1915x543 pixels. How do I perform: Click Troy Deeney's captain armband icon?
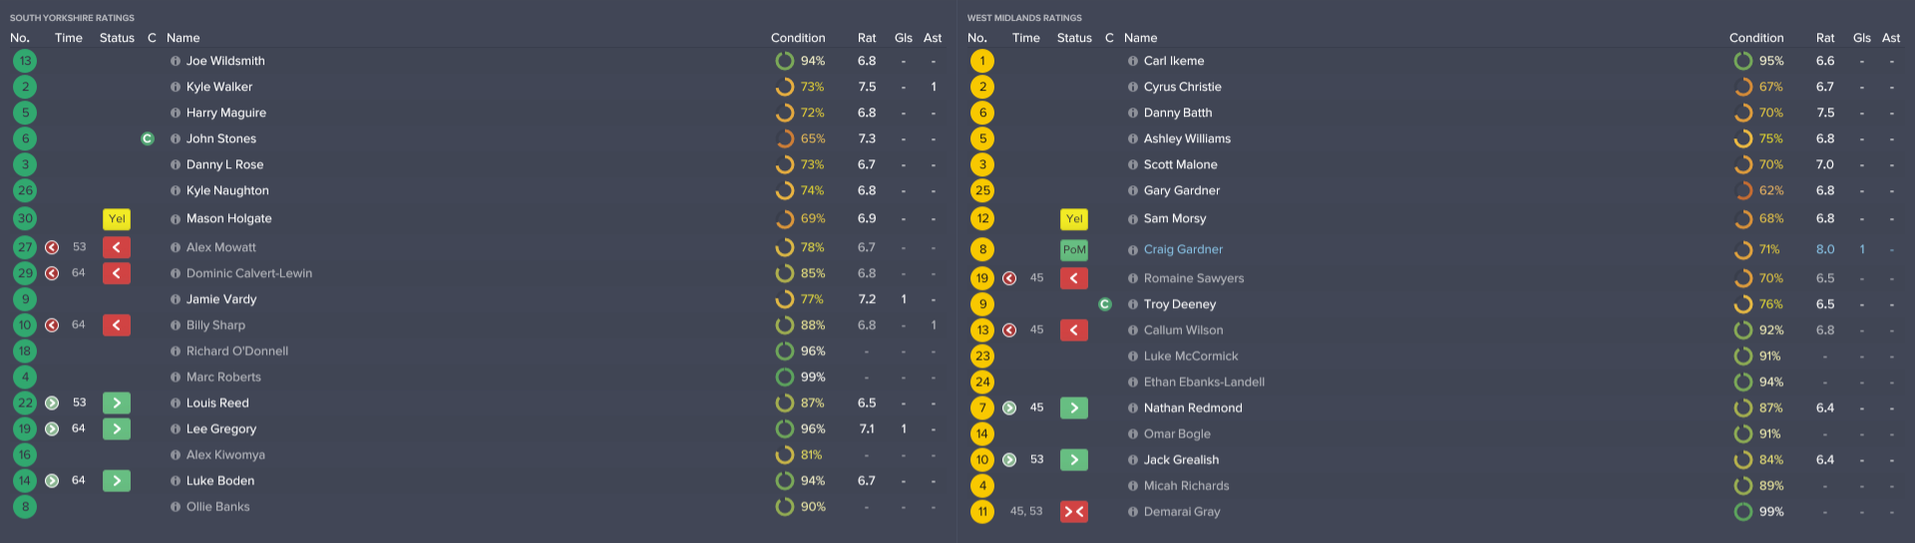pyautogui.click(x=1105, y=305)
